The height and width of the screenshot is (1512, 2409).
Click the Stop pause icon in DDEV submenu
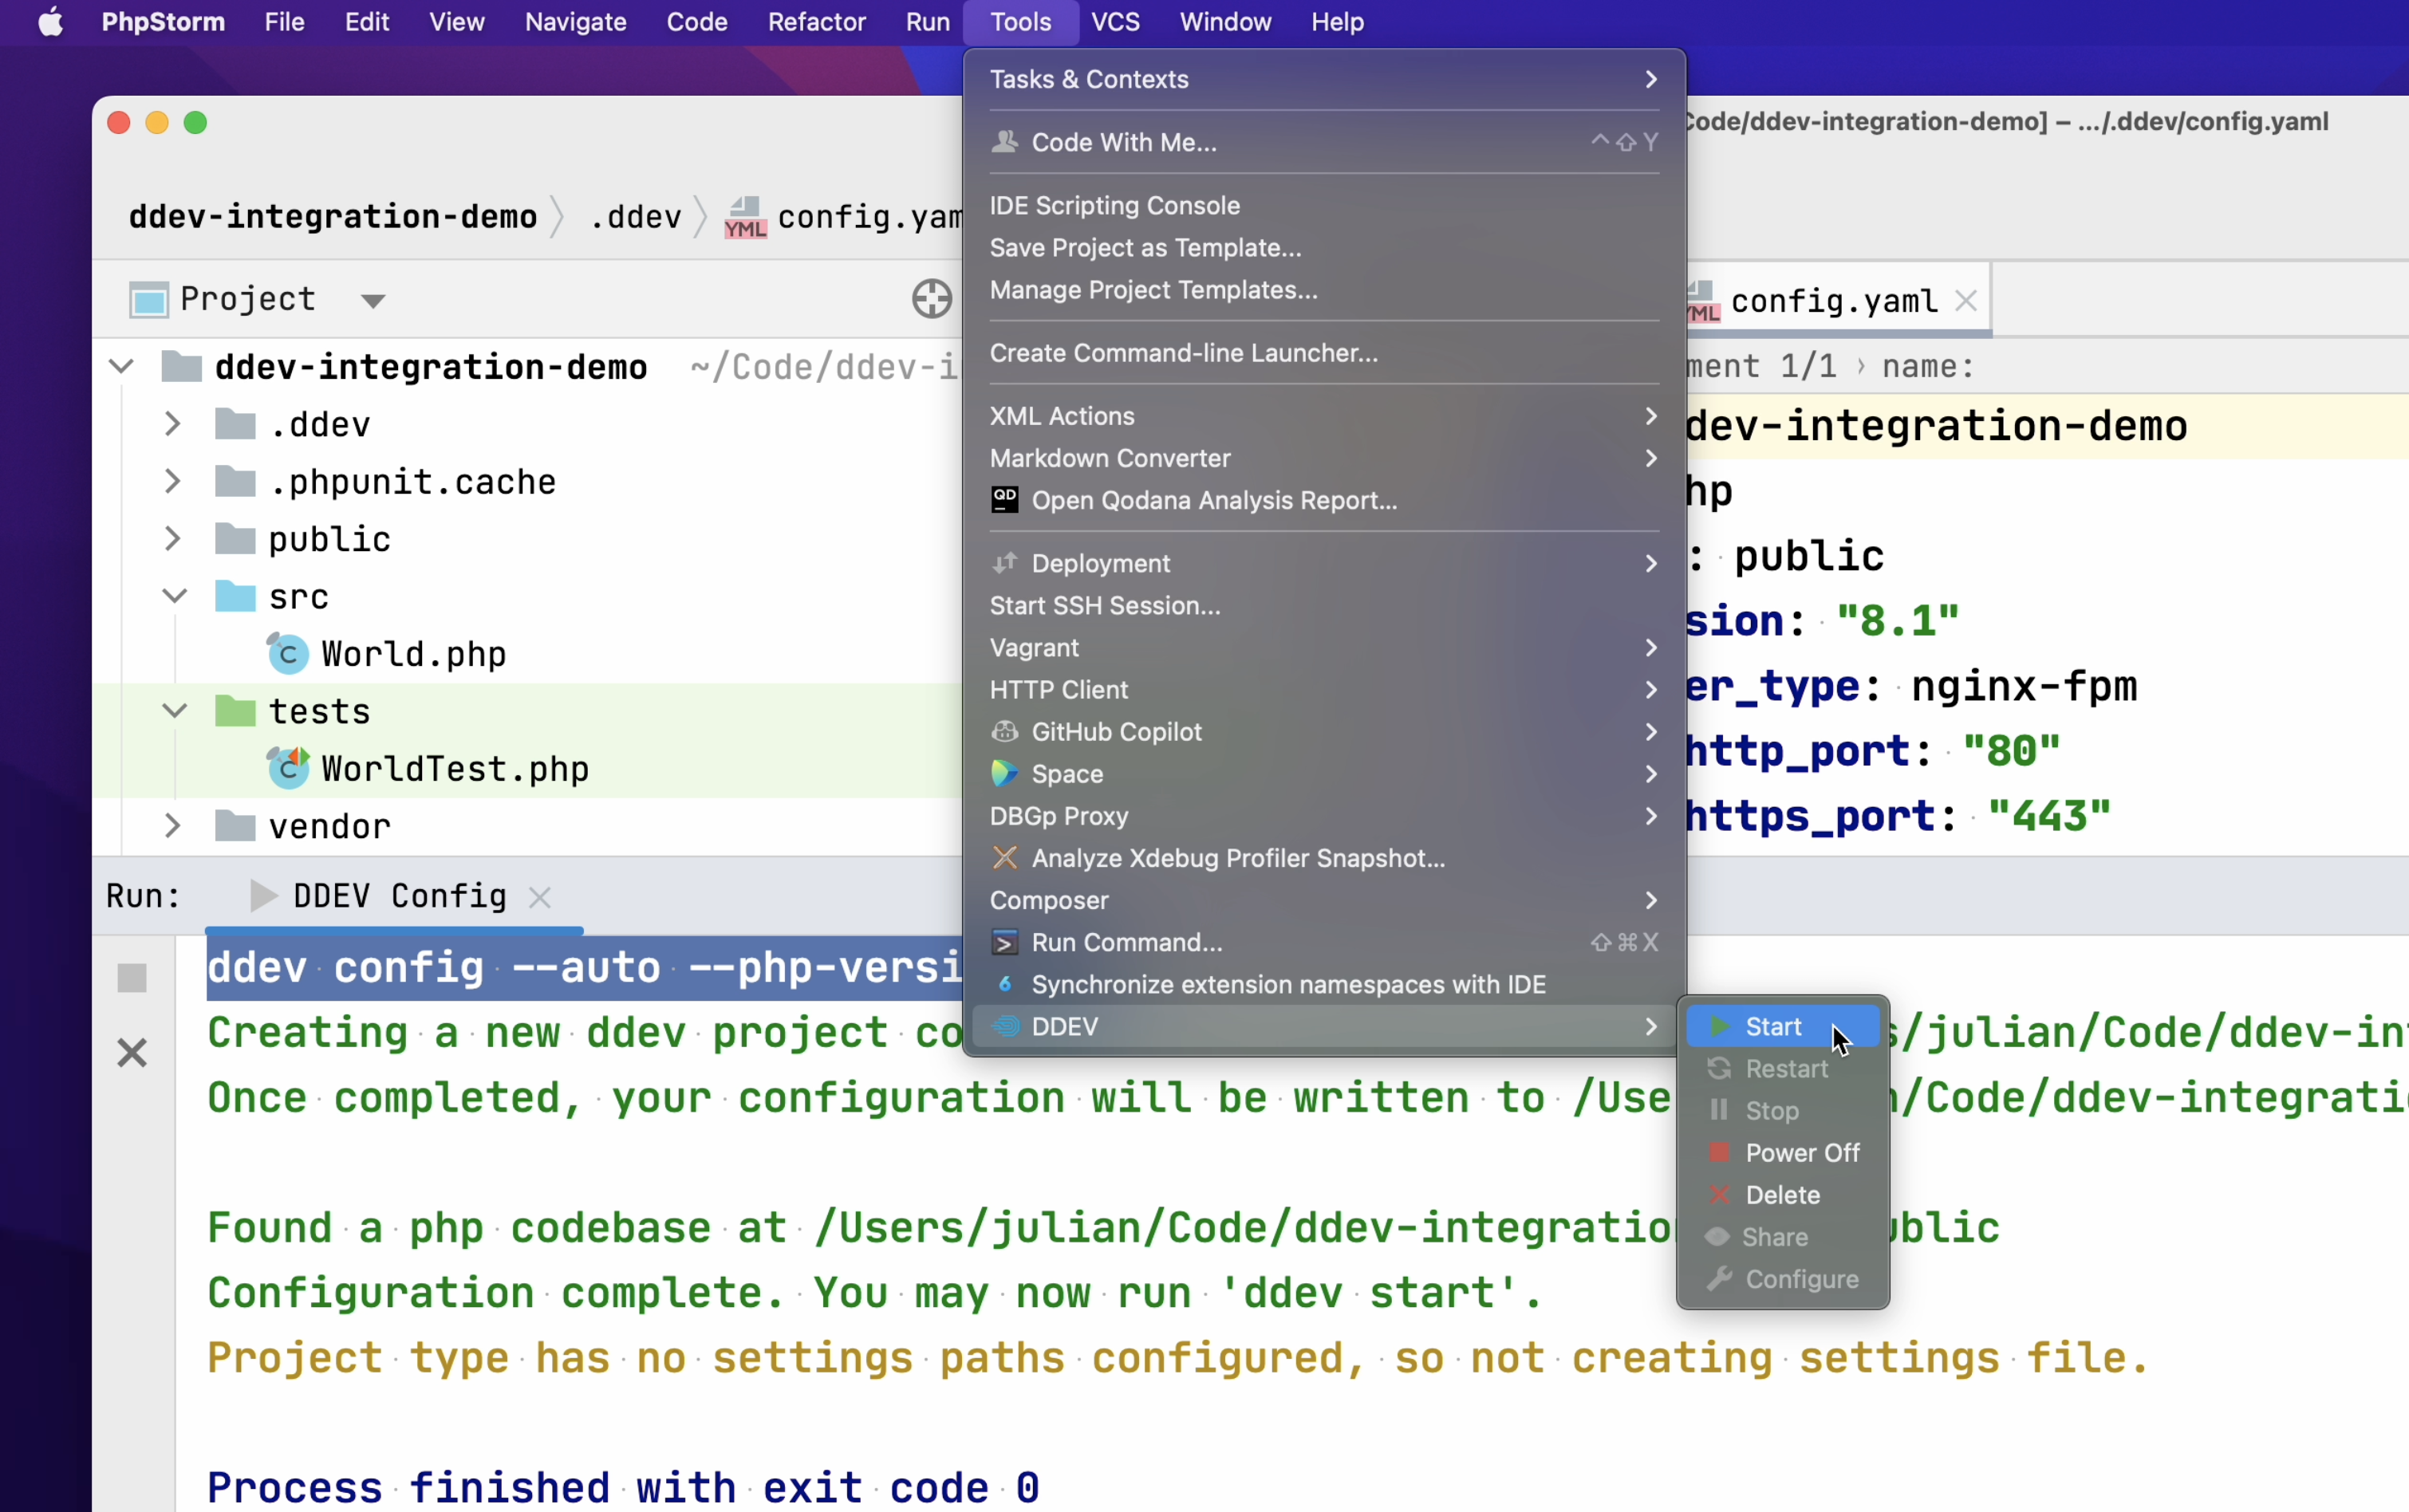(1719, 1110)
